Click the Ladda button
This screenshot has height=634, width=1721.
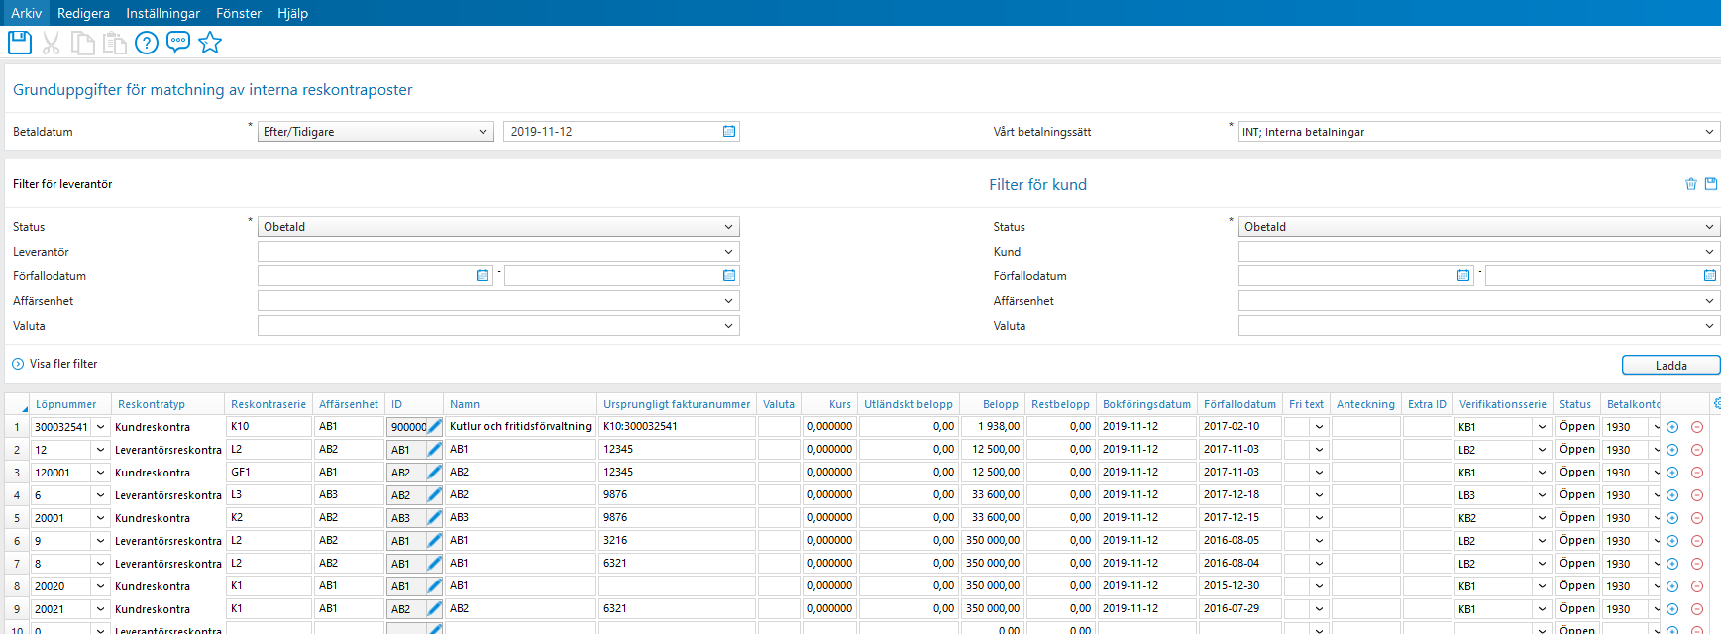(1670, 366)
